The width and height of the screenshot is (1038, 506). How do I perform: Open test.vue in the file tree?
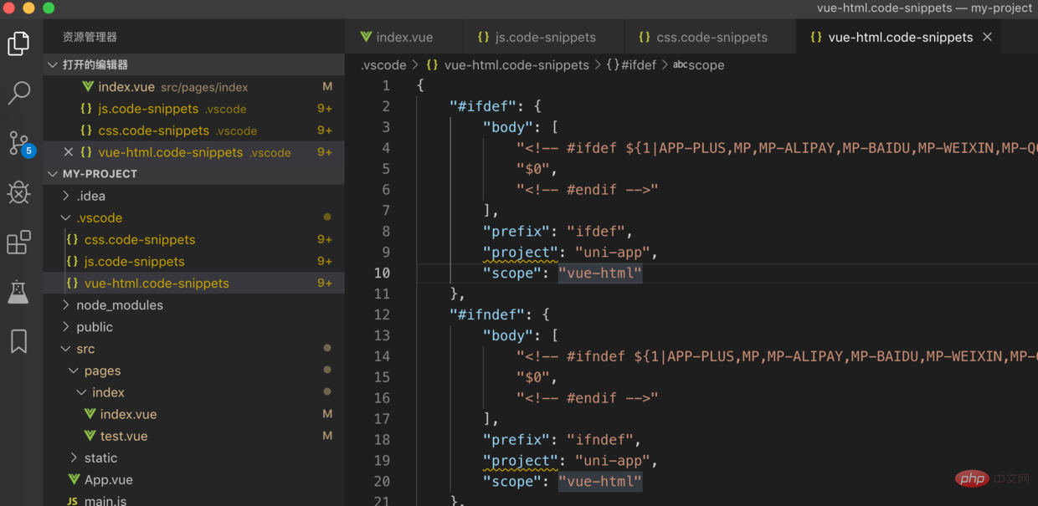point(123,436)
